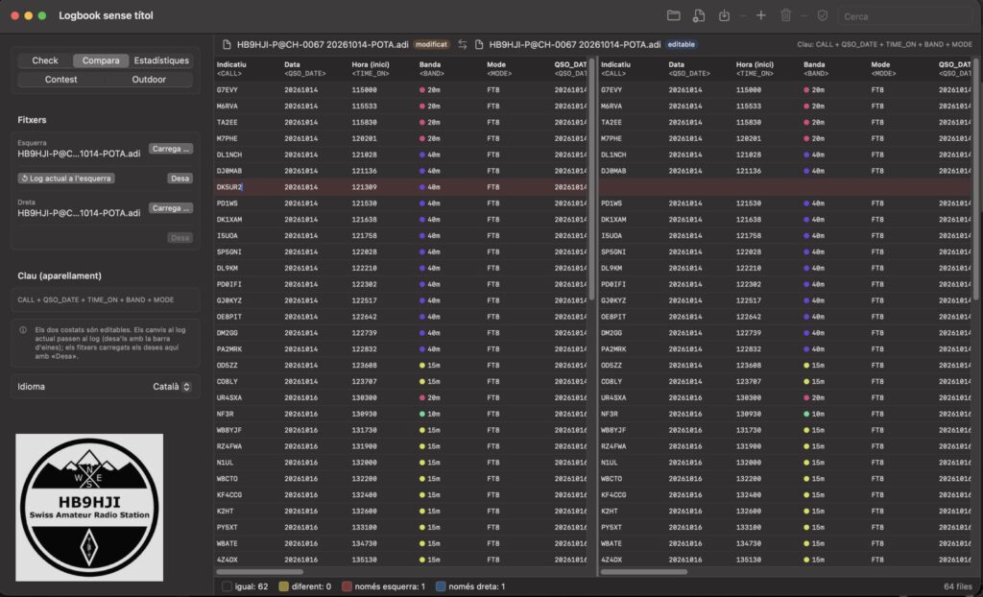Click Carrega button for Esquerra file

pyautogui.click(x=171, y=149)
